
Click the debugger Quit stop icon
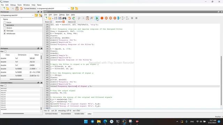136,18
